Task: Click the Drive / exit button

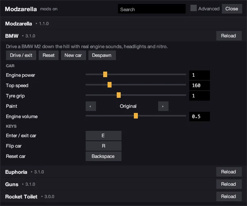Action: pos(21,55)
